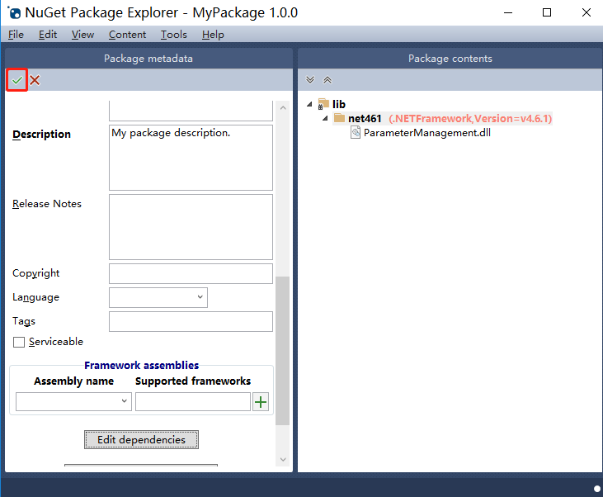
Task: Click the Tags input field
Action: pyautogui.click(x=191, y=321)
